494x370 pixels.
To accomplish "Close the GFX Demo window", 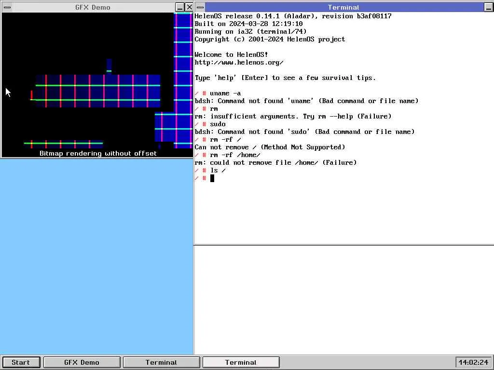I will tap(189, 7).
